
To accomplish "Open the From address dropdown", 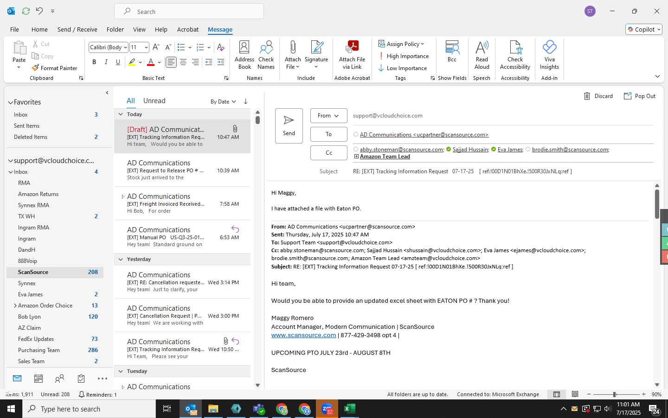I will point(328,116).
